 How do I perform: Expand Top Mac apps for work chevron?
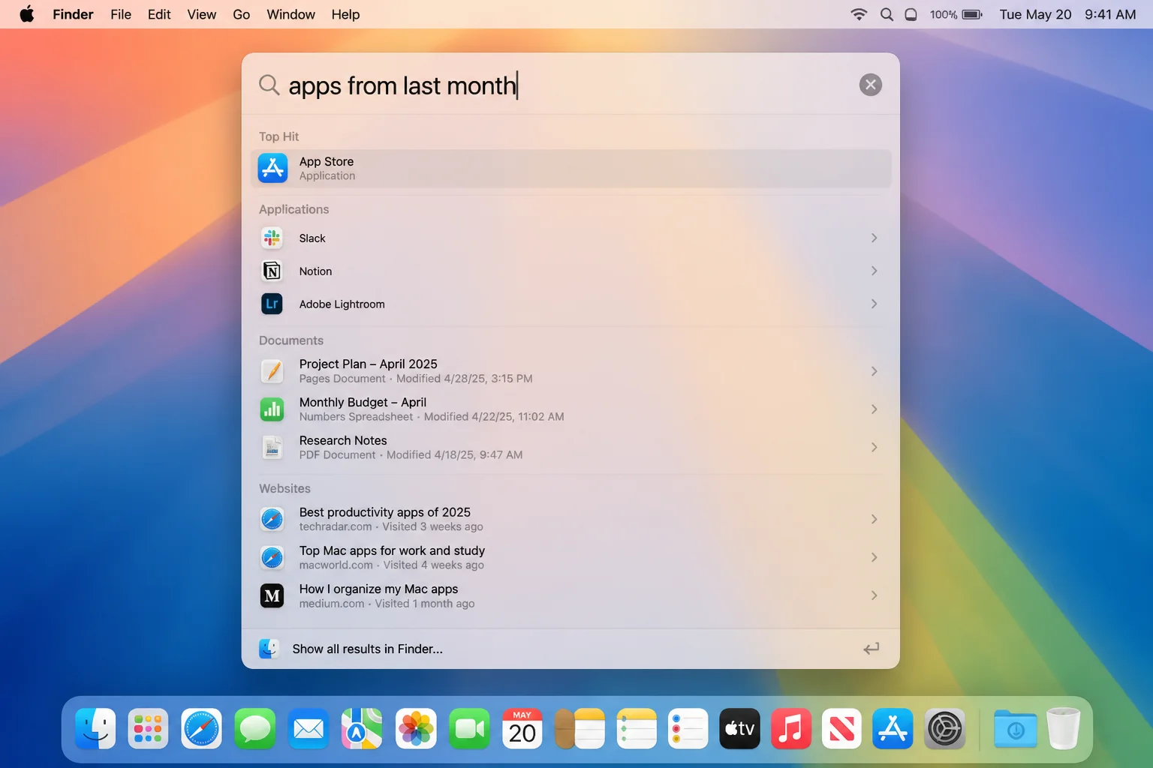874,557
